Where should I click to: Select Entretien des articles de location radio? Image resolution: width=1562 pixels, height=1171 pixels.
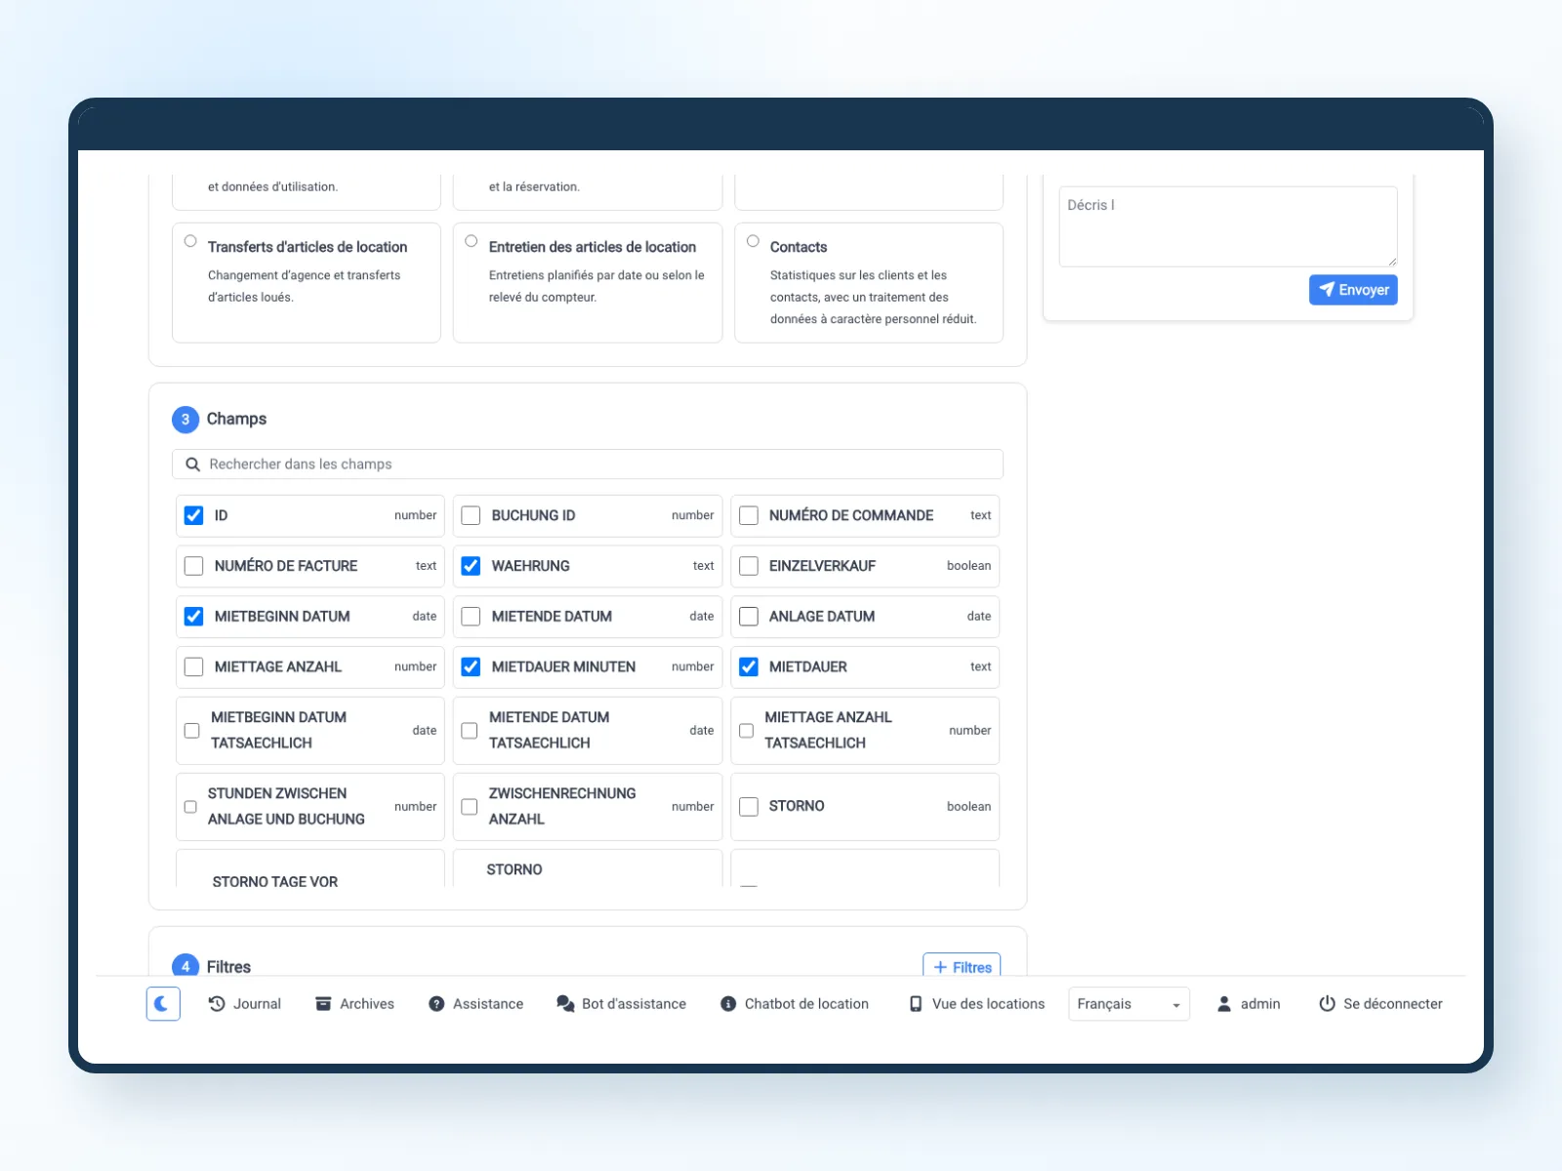click(472, 241)
